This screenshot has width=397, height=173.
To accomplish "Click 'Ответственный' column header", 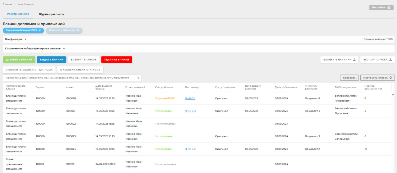I will [135, 87].
